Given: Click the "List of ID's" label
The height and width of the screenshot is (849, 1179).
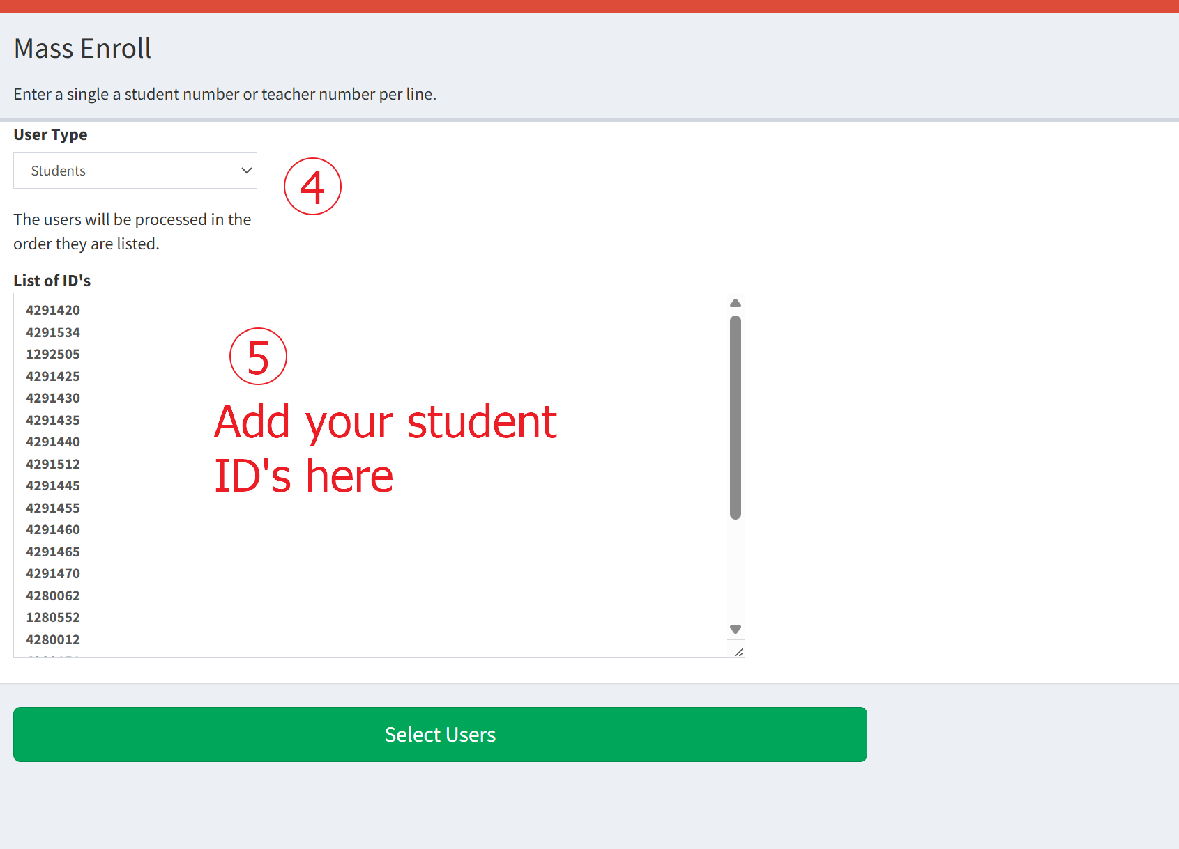Looking at the screenshot, I should point(52,281).
